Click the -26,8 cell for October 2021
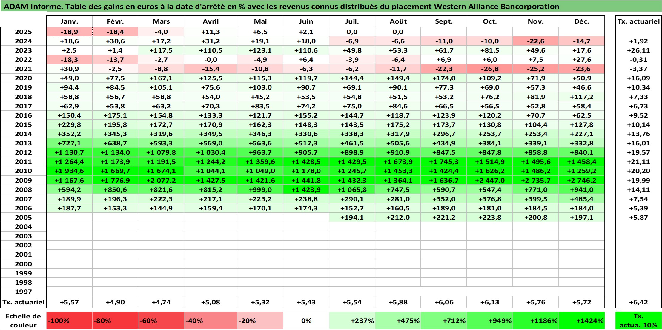662x330 pixels. (x=490, y=69)
